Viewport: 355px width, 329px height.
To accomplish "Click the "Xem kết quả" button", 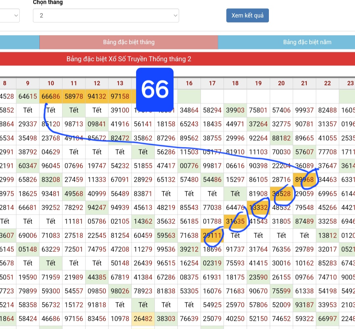I will point(247,15).
